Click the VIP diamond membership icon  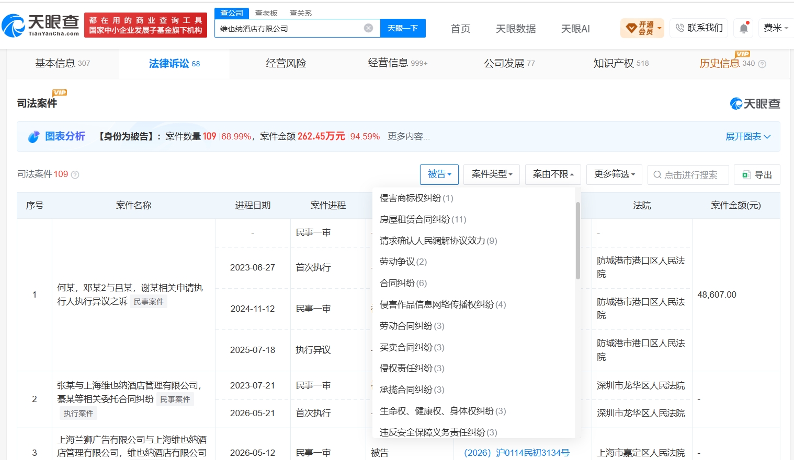631,28
